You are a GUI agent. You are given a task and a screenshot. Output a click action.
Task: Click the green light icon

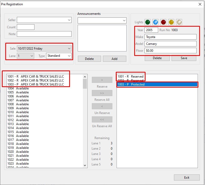click(148, 22)
